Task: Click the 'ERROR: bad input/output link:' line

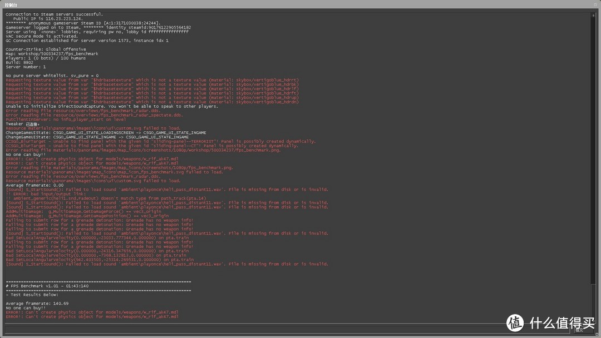Action: (46, 194)
